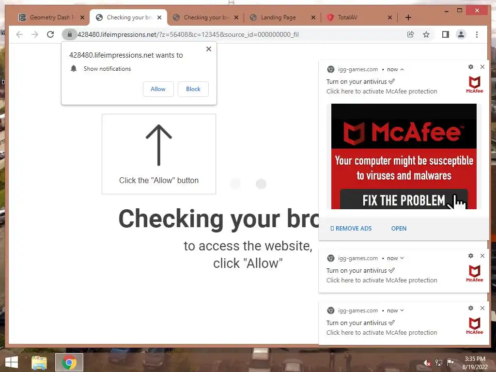Click the upward arrow graphic on page
The height and width of the screenshot is (372, 496).
pyautogui.click(x=159, y=145)
